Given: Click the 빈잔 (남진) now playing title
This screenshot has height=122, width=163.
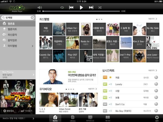Looking at the screenshot, I should point(7,75).
